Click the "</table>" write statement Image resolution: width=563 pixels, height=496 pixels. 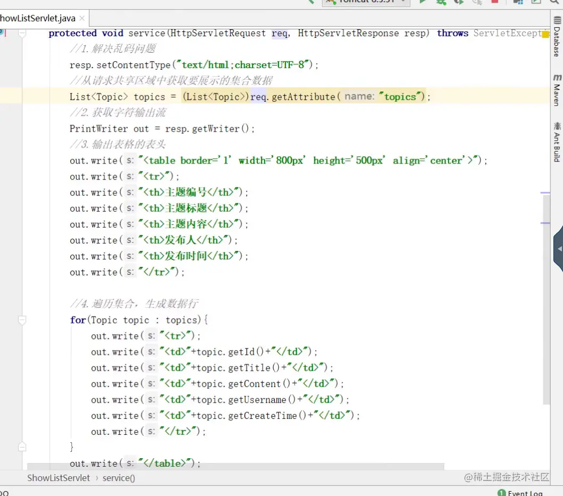pos(135,464)
